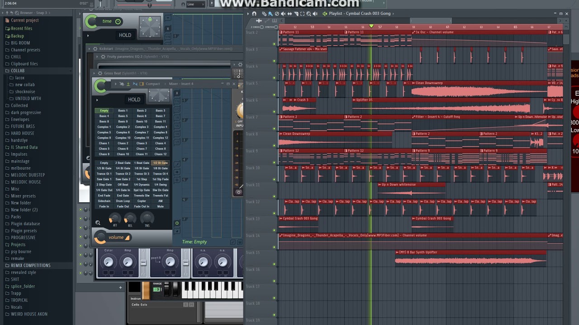The height and width of the screenshot is (325, 579).
Task: Select Sidechain volume preset in Gross Beat
Action: click(x=104, y=201)
